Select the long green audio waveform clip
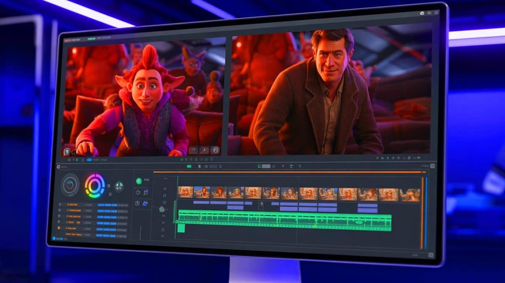The width and height of the screenshot is (505, 283). [x=284, y=220]
